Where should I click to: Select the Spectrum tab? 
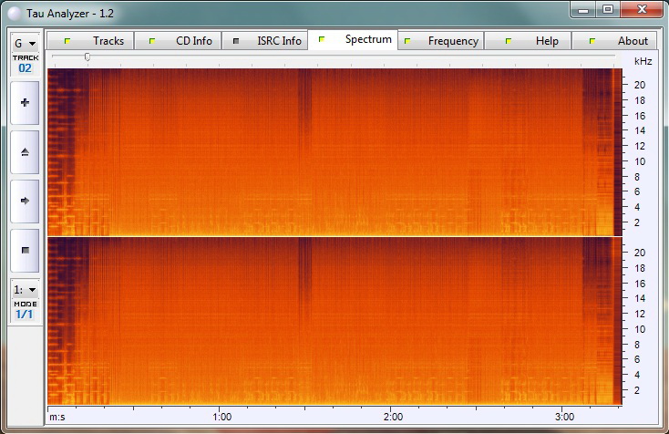coord(353,40)
